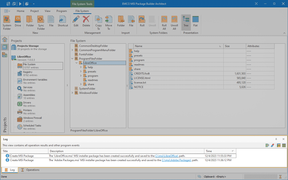Collapse the LibreOffice tree node
This screenshot has width=288, height=180.
tap(76, 63)
